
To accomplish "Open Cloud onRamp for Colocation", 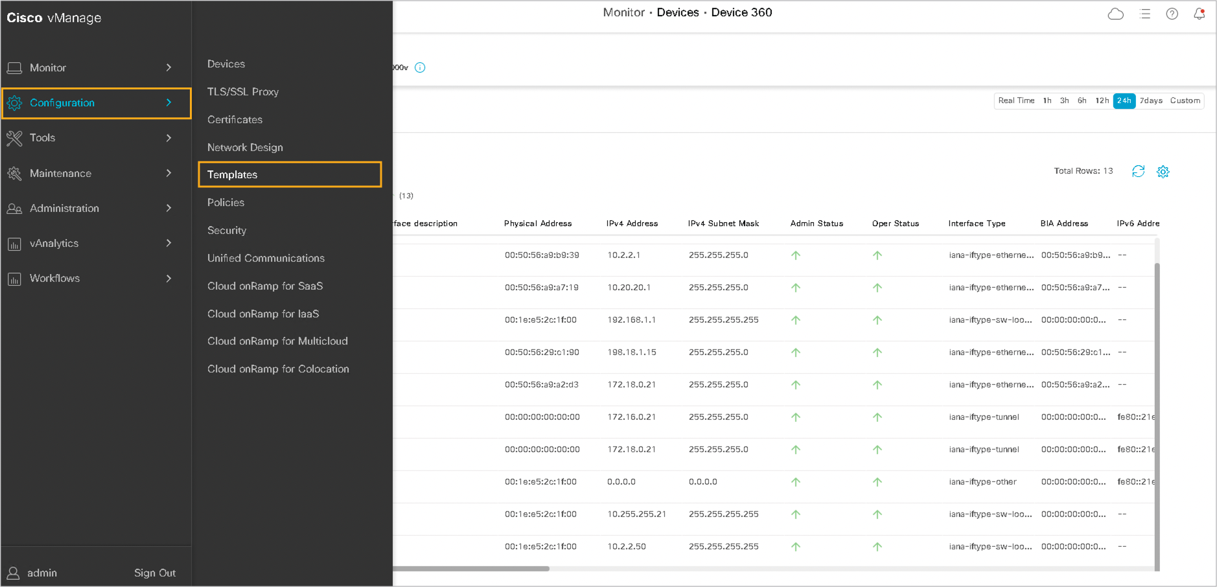I will click(278, 369).
